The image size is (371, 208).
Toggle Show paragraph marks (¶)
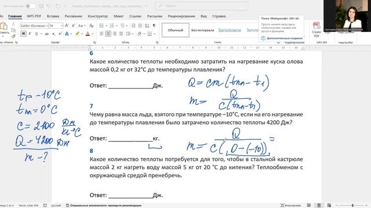click(x=154, y=25)
